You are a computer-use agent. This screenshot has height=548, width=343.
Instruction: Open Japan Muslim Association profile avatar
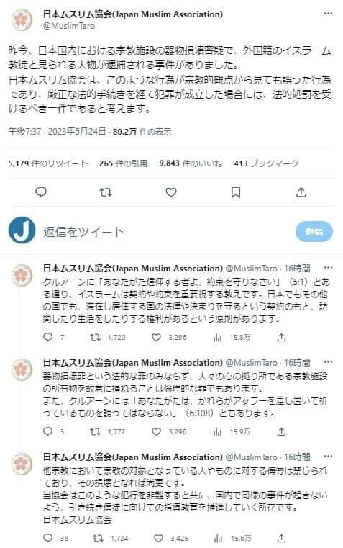click(22, 20)
